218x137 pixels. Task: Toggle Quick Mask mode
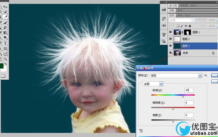(x=3, y=76)
